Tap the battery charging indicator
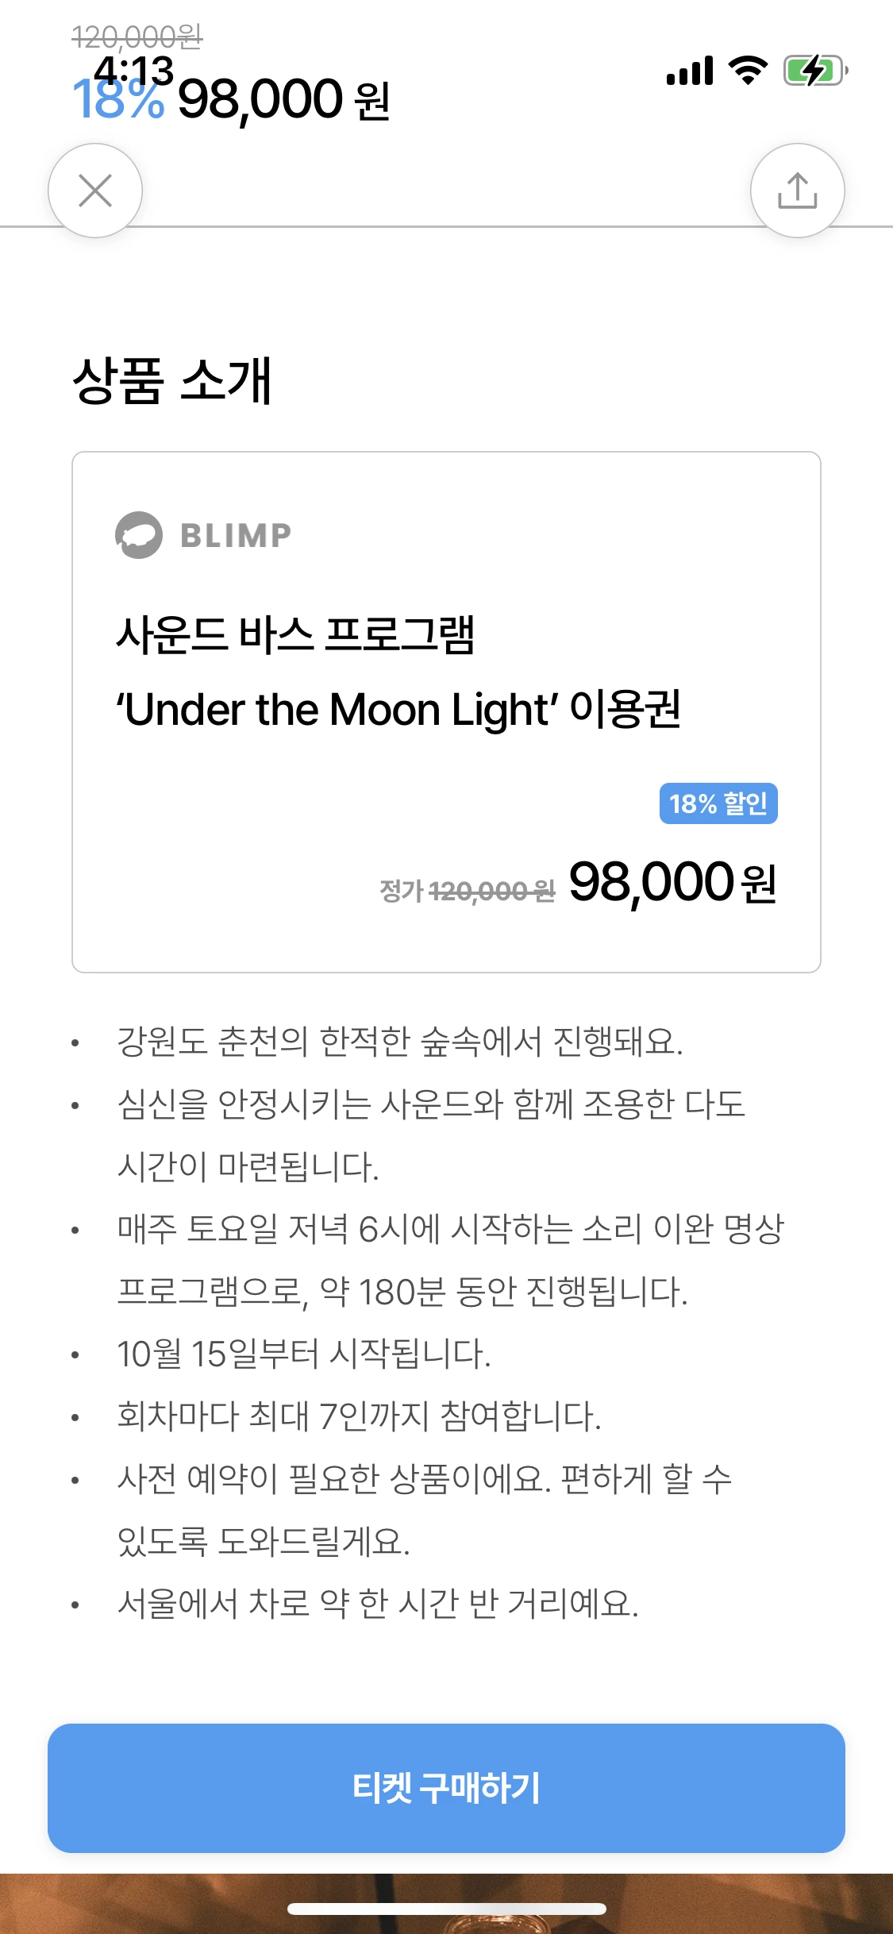The height and width of the screenshot is (1934, 893). coord(815,71)
